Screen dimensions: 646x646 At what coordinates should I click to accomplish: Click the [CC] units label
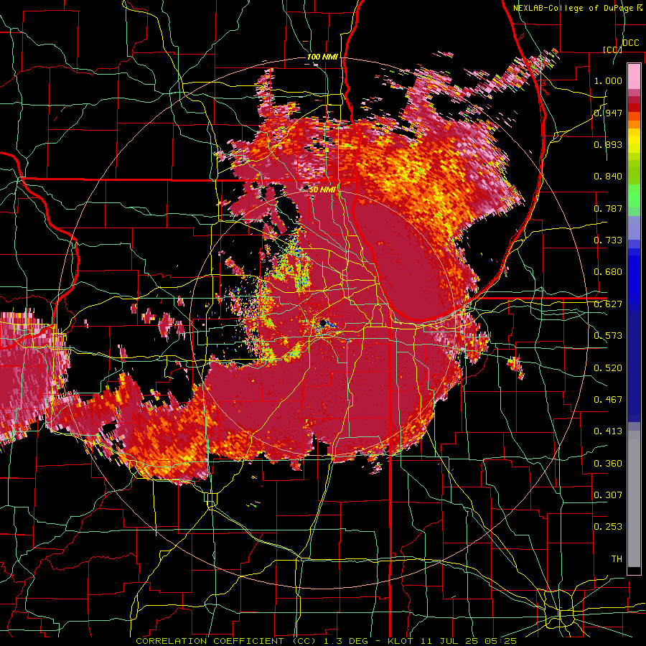click(x=612, y=50)
